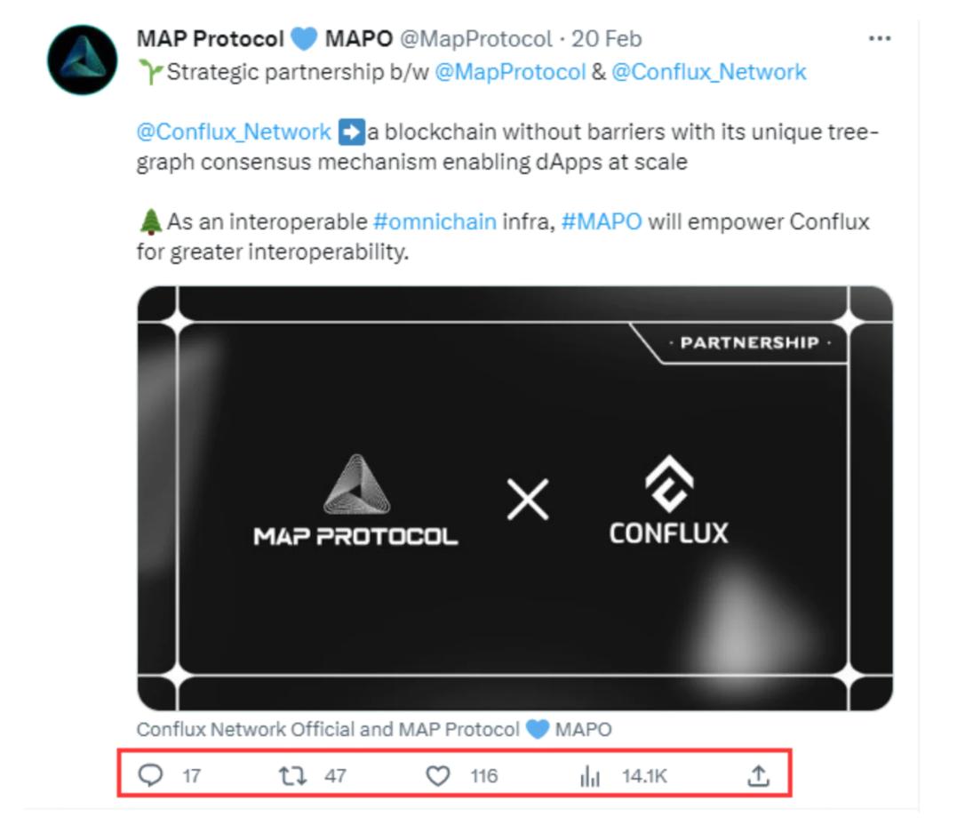Click the @MapProtocol handle in header
This screenshot has height=833, width=957.
(x=475, y=39)
